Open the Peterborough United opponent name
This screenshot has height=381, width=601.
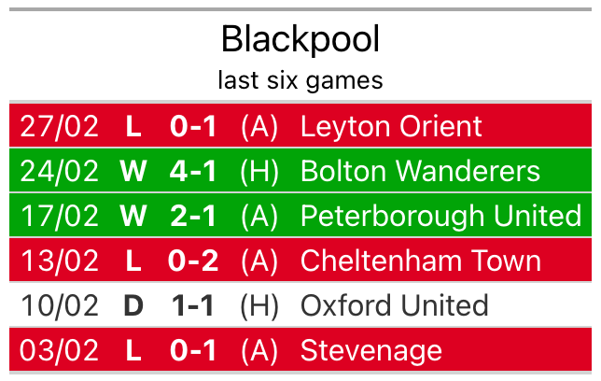[x=440, y=216]
